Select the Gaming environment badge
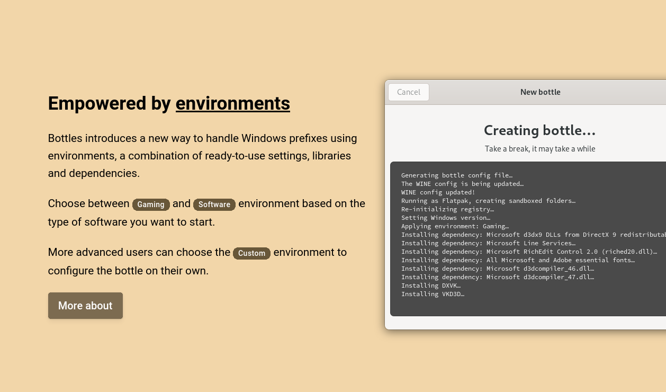666x392 pixels. point(151,204)
